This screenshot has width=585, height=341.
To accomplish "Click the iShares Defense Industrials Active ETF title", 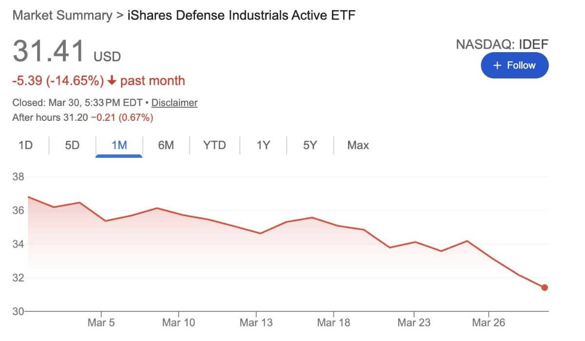I will pos(241,15).
